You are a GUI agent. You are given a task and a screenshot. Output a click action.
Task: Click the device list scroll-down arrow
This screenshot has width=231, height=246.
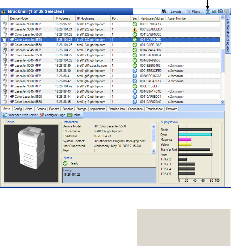222,102
